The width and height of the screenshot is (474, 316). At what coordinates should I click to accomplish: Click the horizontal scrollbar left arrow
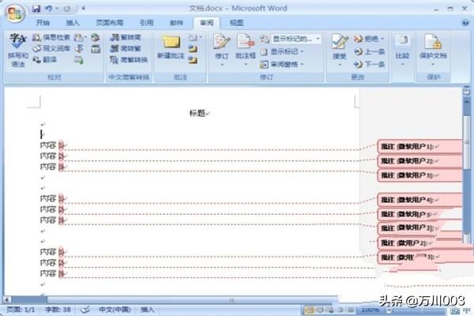pos(7,300)
